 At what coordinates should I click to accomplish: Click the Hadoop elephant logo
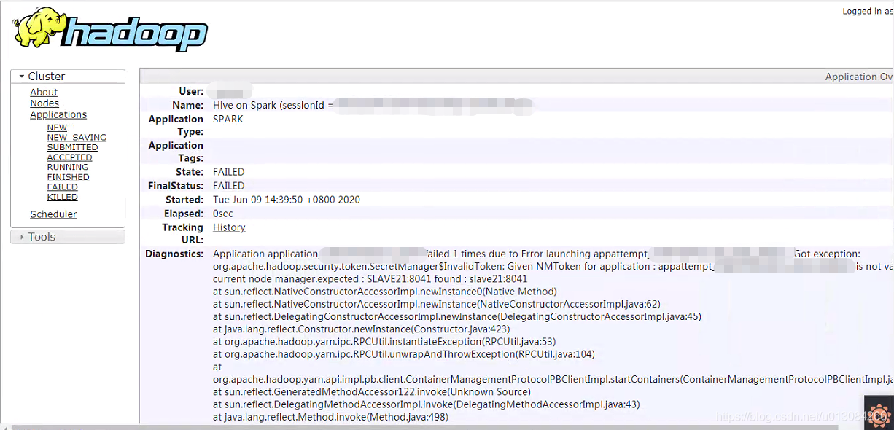point(110,28)
